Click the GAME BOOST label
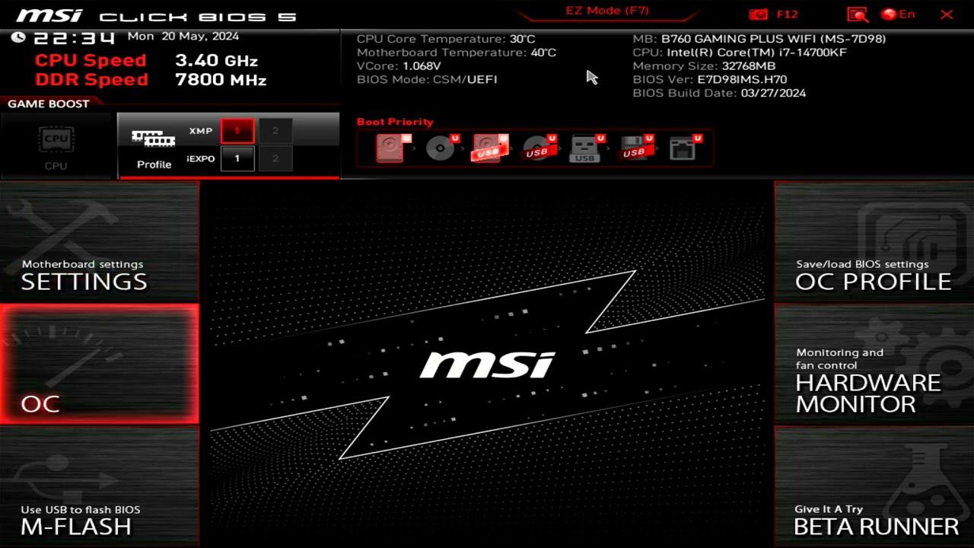The width and height of the screenshot is (974, 548). click(x=49, y=104)
